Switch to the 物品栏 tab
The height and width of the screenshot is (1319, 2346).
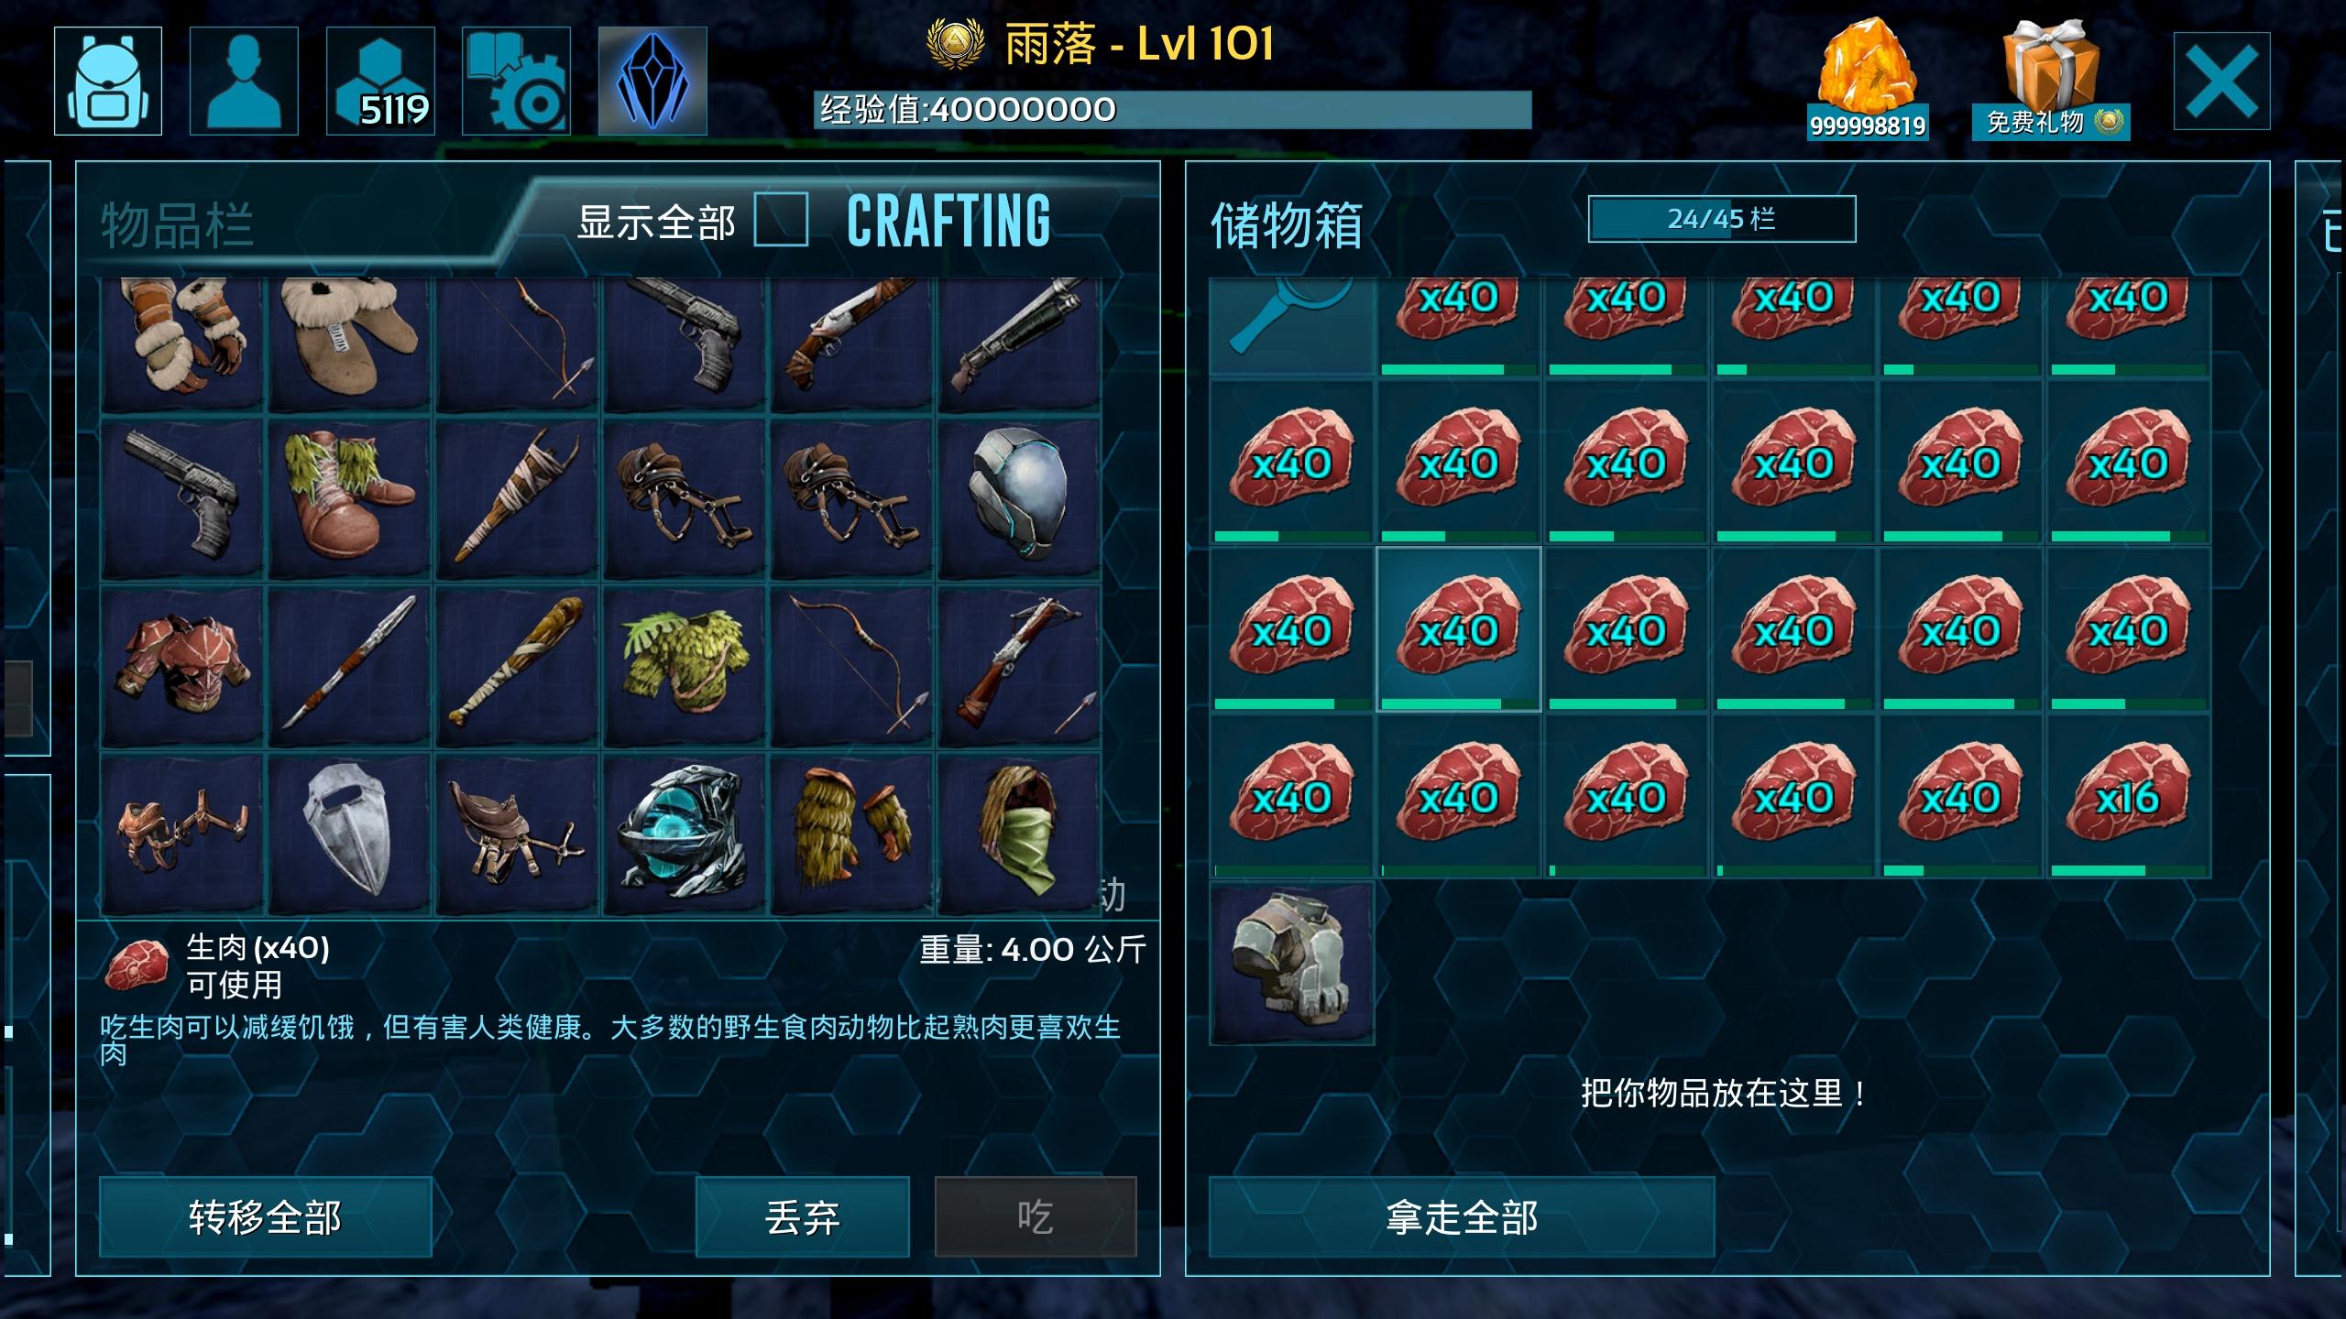(x=177, y=224)
